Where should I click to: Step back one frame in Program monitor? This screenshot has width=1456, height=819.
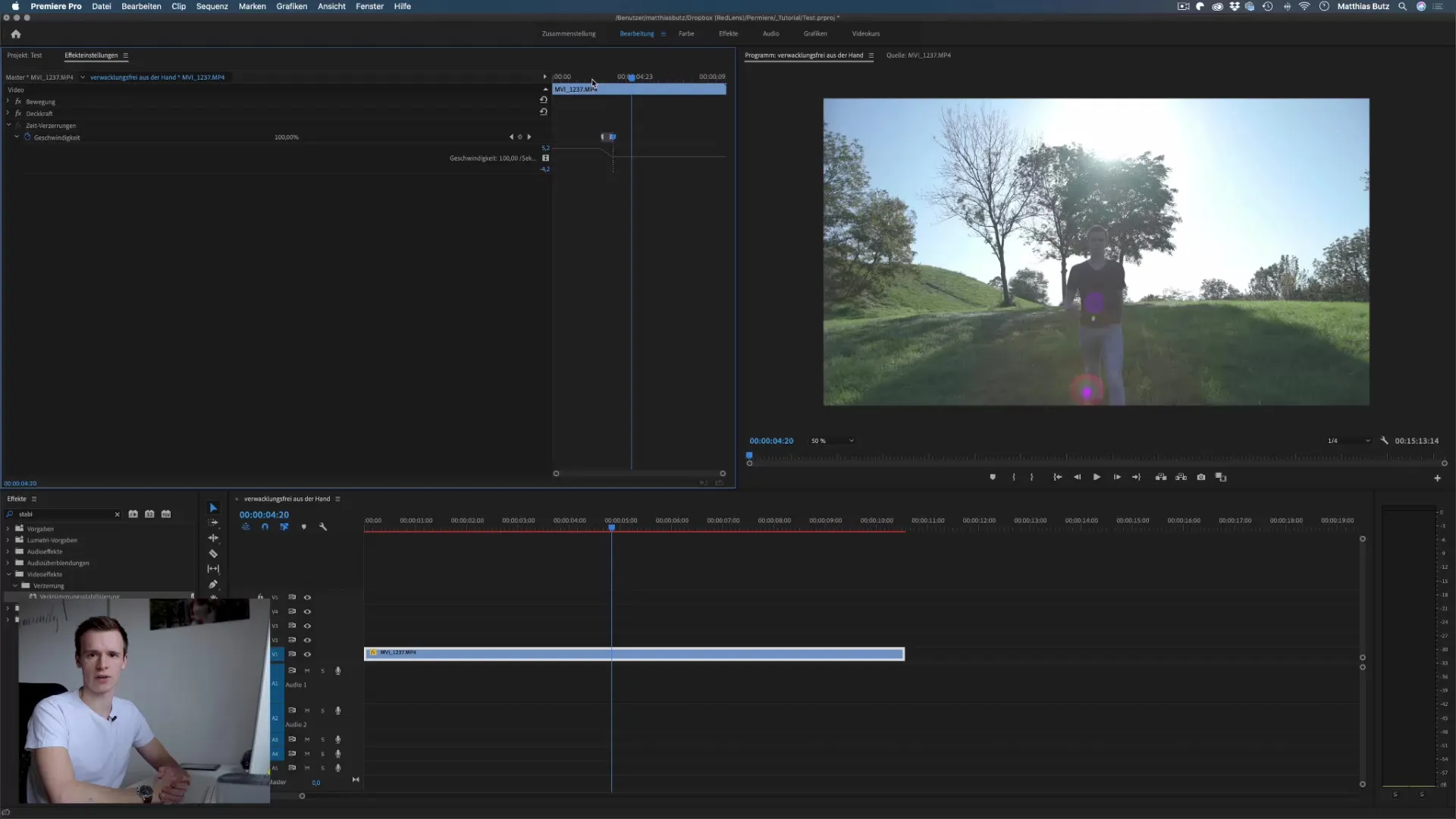(x=1078, y=477)
